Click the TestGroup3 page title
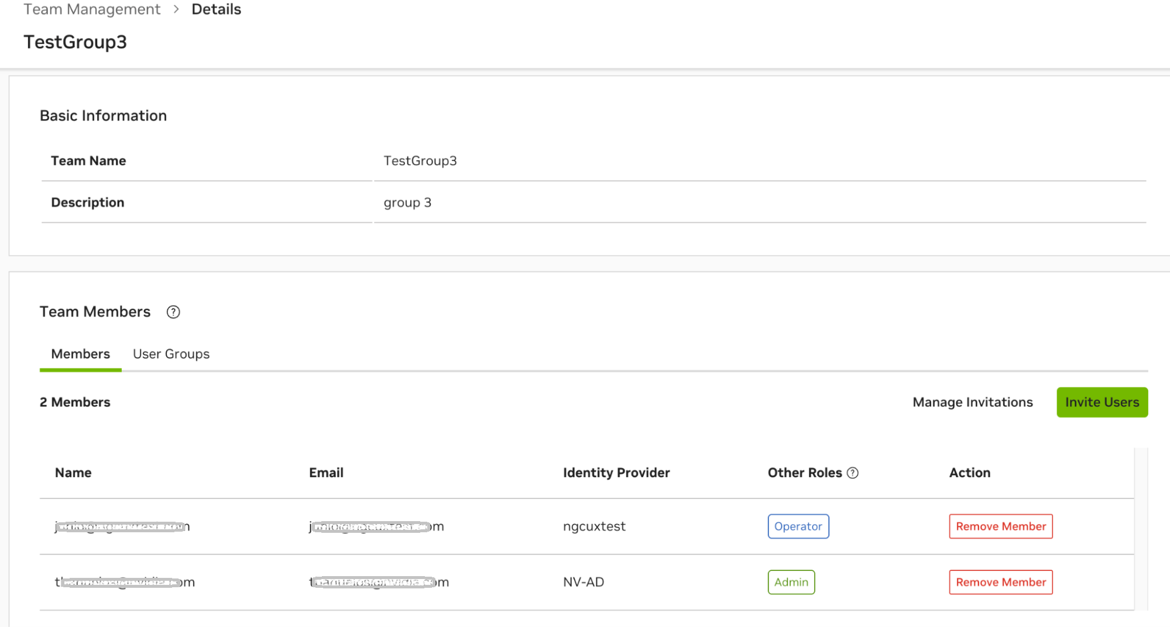This screenshot has width=1170, height=627. (76, 42)
